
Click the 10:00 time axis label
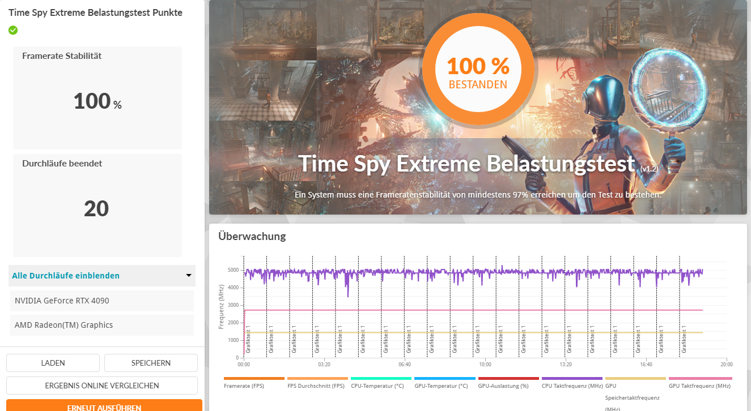485,365
